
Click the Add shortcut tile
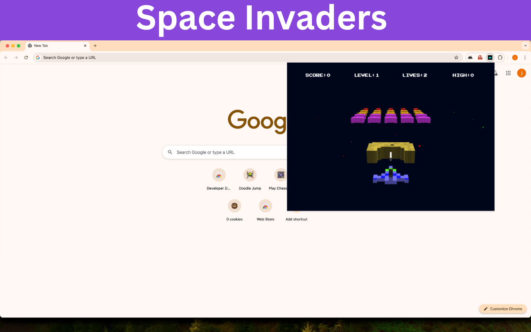[x=297, y=216]
